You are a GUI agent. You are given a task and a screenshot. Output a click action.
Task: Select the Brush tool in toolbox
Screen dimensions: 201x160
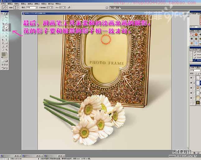(7, 27)
